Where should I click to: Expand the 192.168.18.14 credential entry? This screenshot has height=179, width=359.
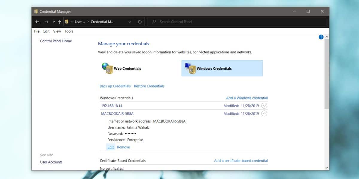point(264,106)
